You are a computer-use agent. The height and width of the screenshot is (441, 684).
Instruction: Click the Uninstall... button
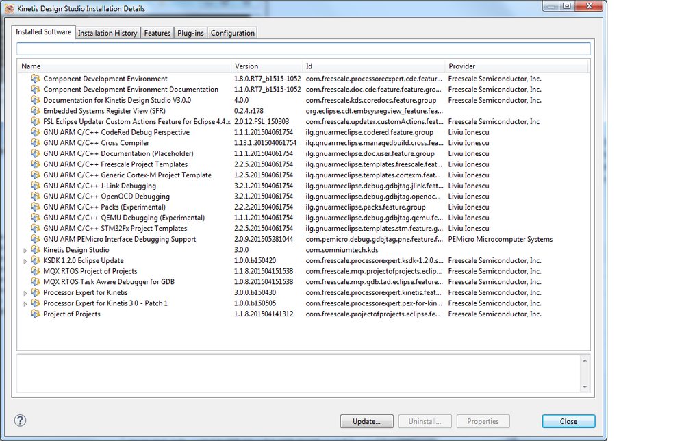click(x=425, y=421)
